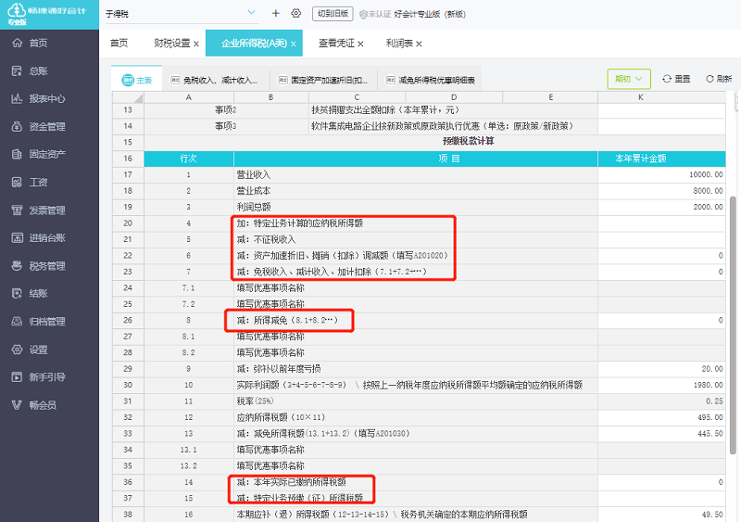Open 新手引导 guide icon

[17, 377]
